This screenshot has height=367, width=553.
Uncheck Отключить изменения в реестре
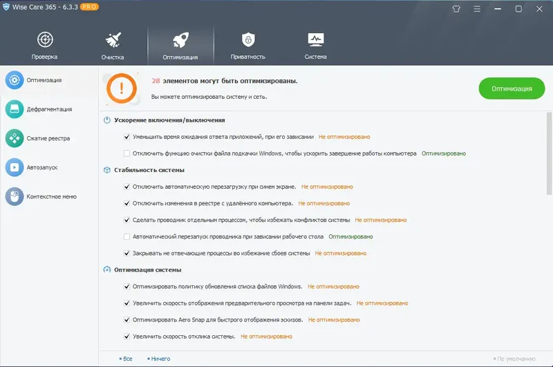(126, 203)
